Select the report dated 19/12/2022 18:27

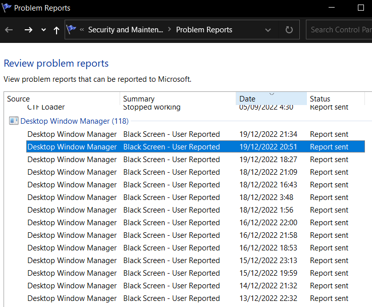click(x=195, y=160)
